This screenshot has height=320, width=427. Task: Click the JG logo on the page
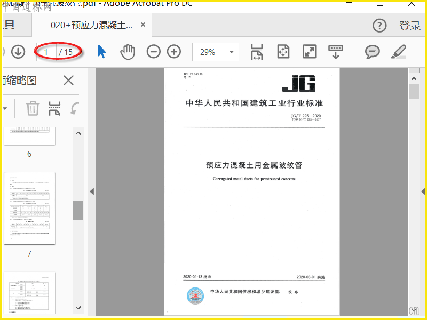[x=299, y=84]
